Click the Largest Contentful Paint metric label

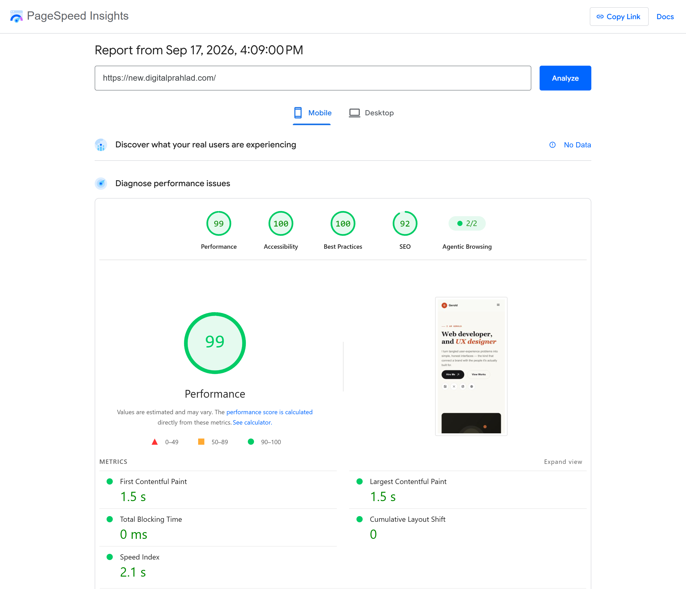click(x=408, y=481)
